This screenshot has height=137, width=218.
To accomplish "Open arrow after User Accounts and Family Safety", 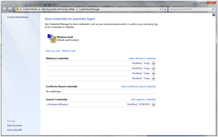I will pyautogui.click(x=77, y=9).
